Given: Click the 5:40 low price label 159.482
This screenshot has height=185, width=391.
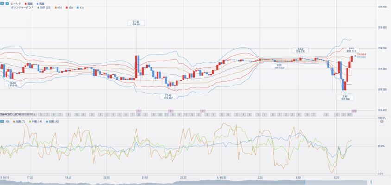Looking at the screenshot, I should 345,97.
